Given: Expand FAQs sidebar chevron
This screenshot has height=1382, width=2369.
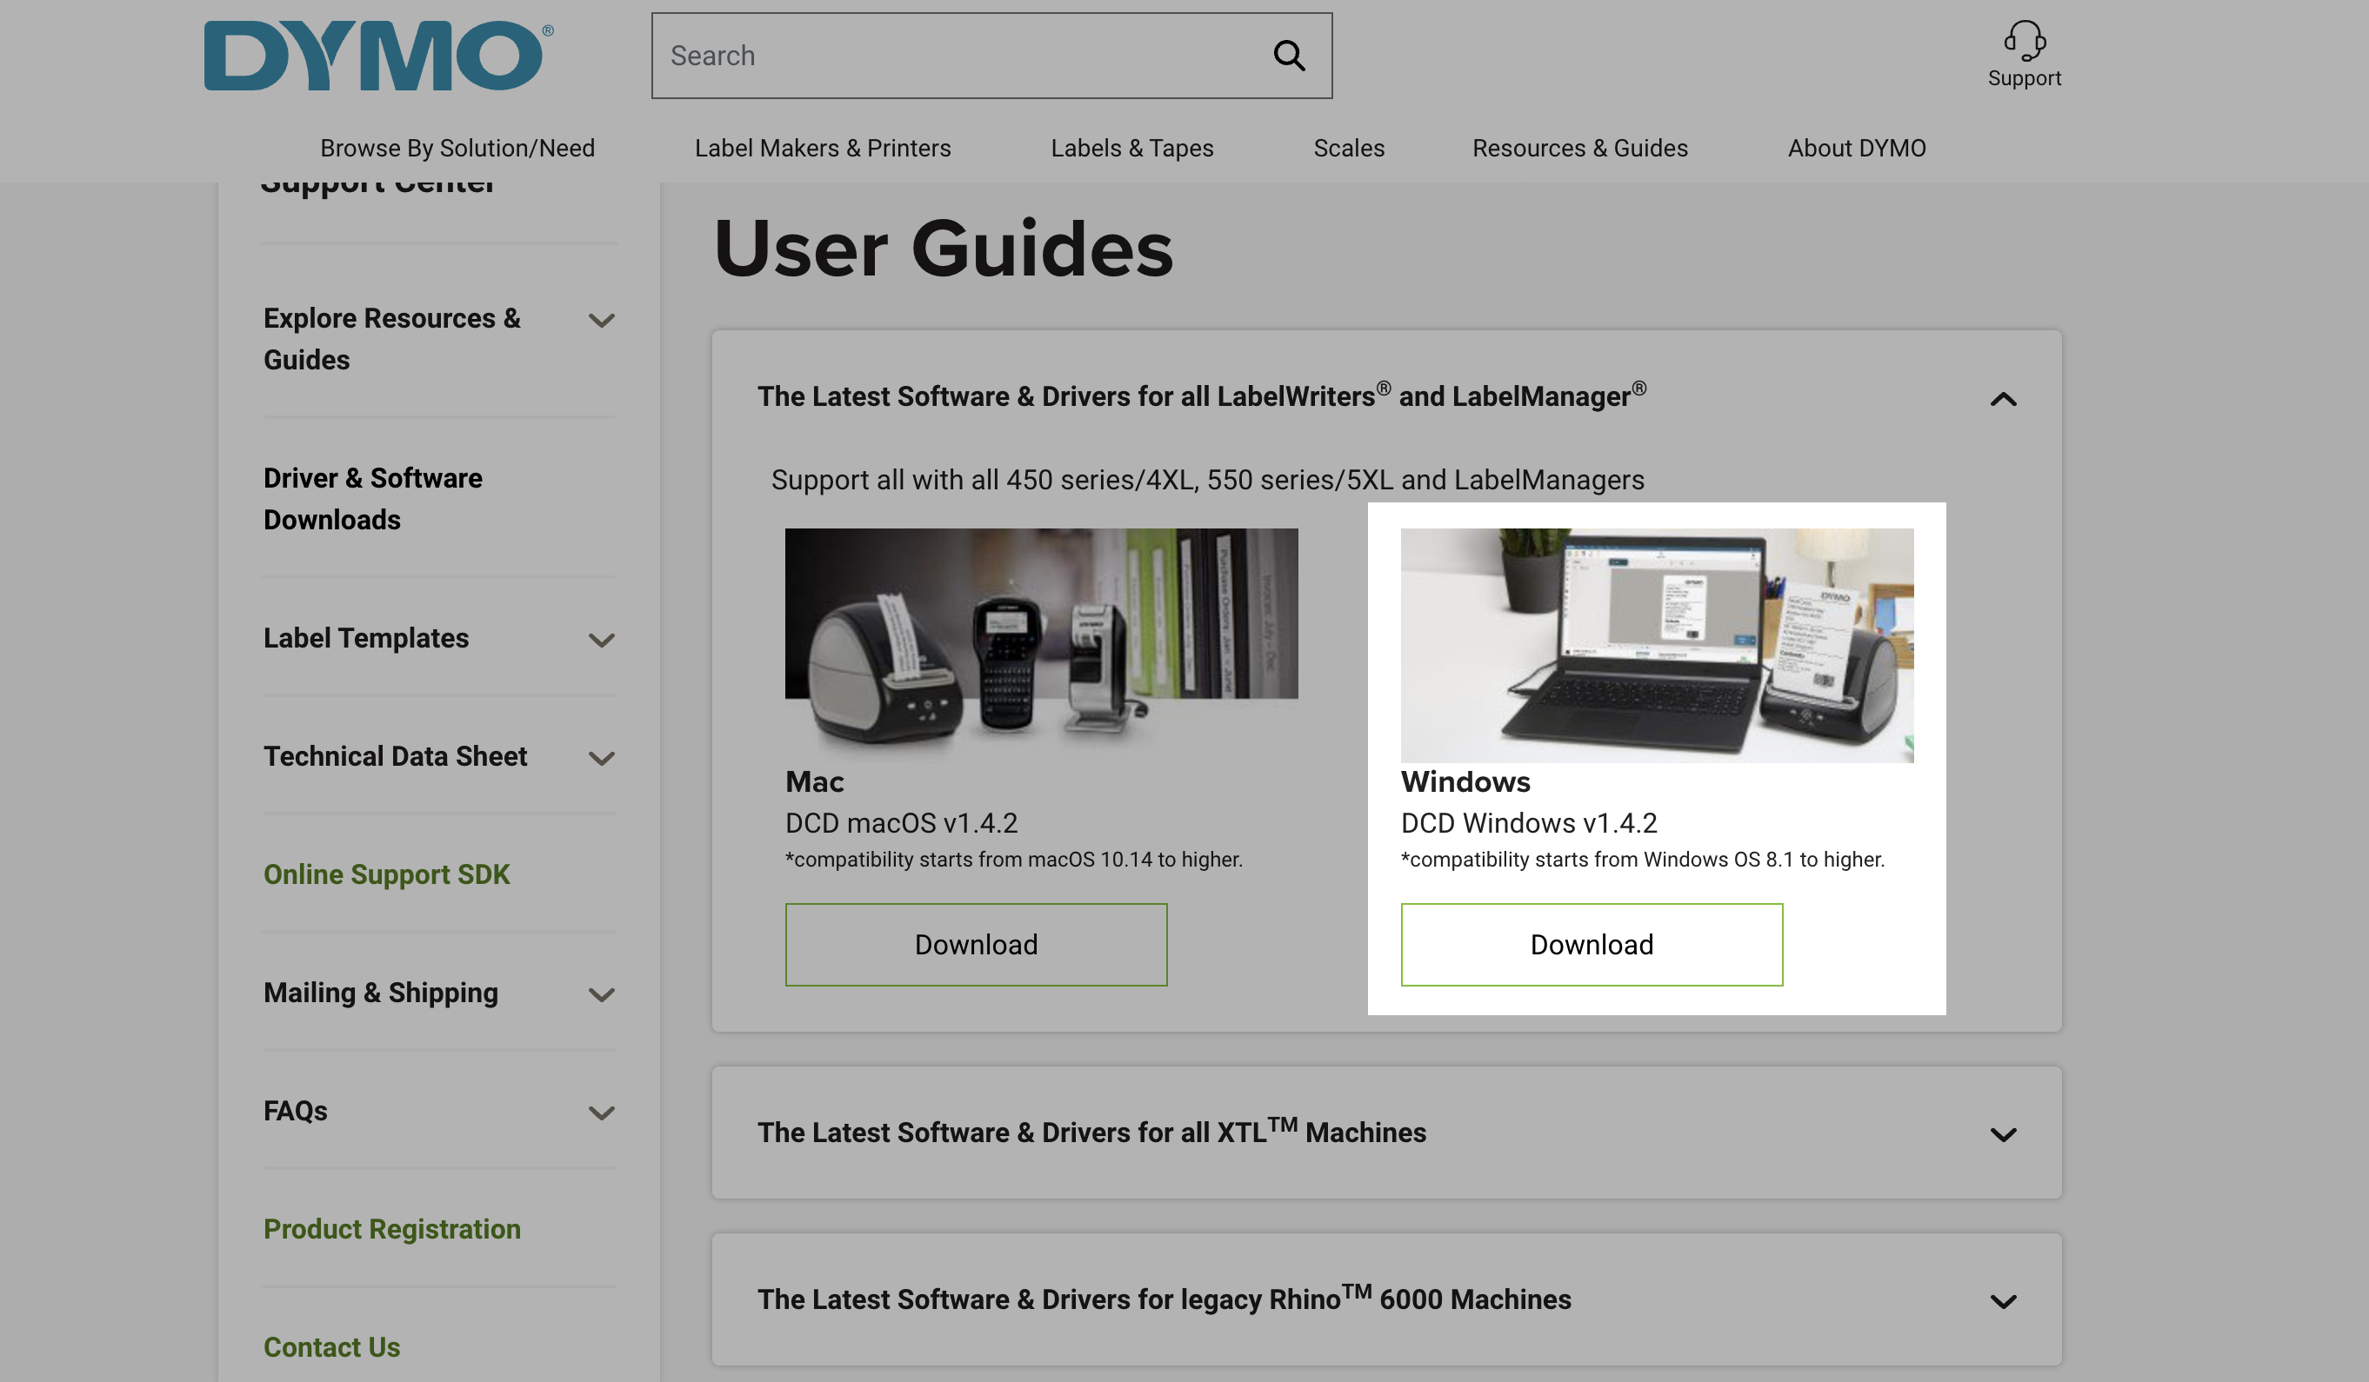Looking at the screenshot, I should click(x=602, y=1113).
